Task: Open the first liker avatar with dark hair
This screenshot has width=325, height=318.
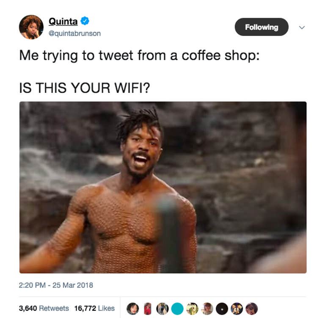Action: (x=132, y=309)
